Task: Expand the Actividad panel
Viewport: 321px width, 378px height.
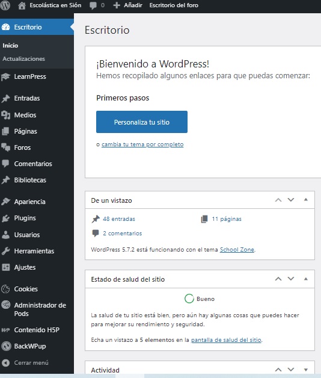Action: [x=306, y=370]
